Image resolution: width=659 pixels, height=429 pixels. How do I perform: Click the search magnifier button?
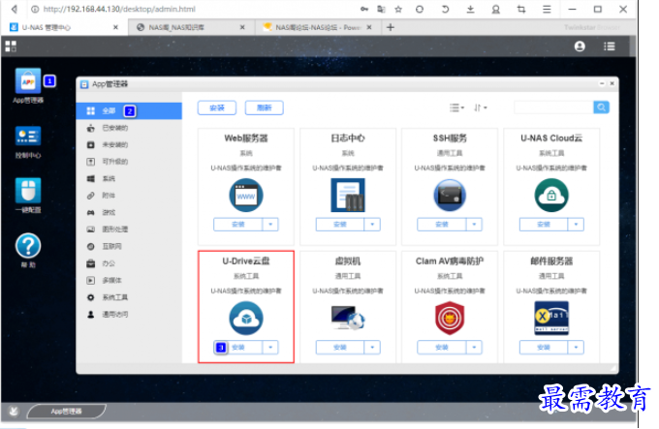tap(602, 107)
